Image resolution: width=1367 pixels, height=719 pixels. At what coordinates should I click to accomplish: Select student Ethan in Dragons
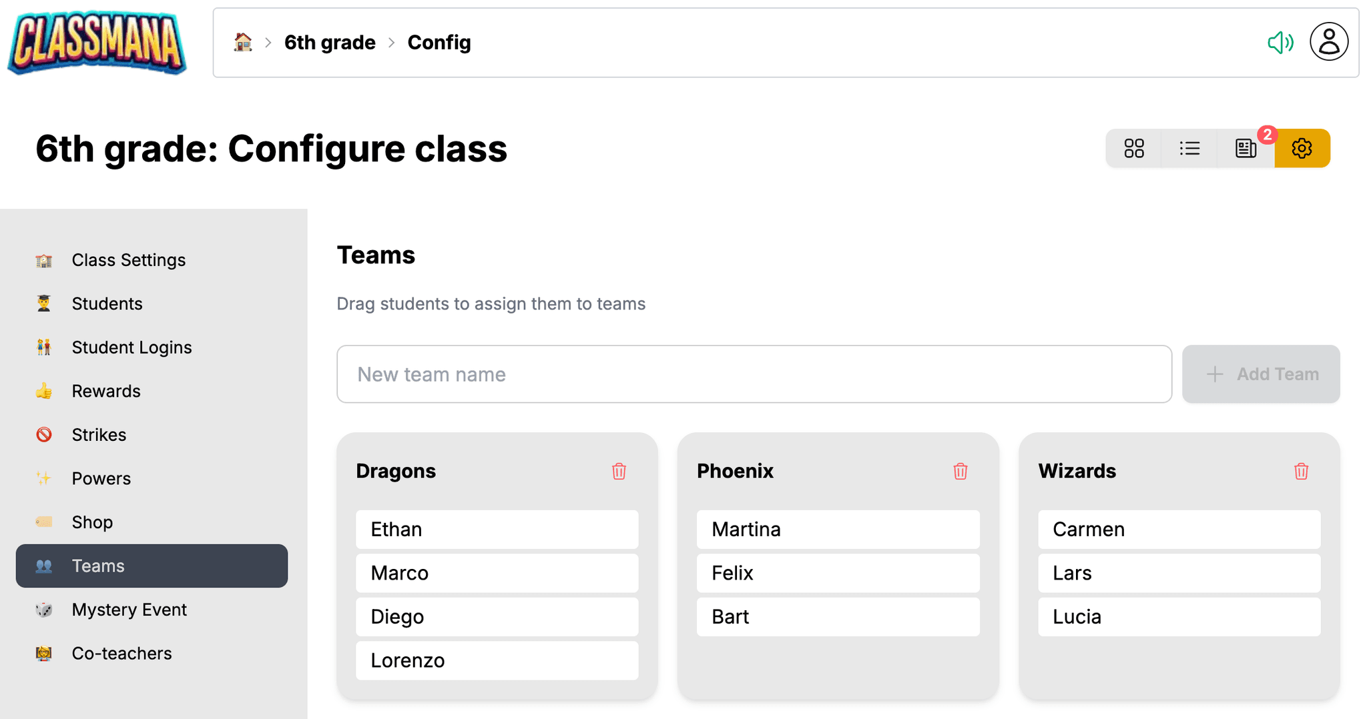pyautogui.click(x=497, y=529)
